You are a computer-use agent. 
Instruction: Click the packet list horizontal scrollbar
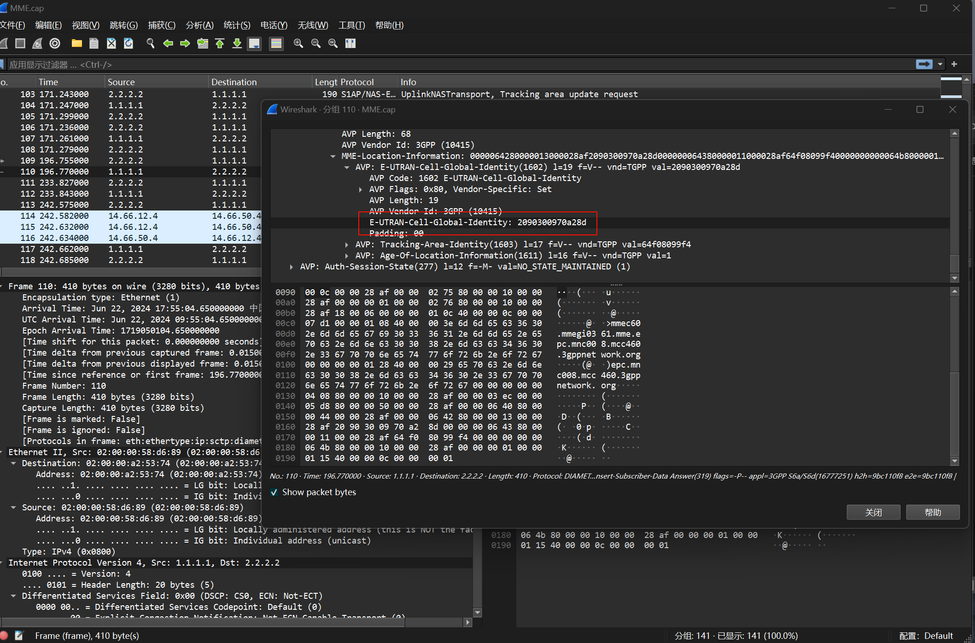coord(129,272)
